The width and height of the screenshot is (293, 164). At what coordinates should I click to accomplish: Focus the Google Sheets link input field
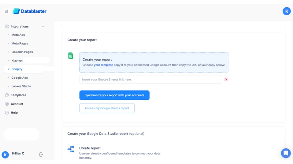151,79
